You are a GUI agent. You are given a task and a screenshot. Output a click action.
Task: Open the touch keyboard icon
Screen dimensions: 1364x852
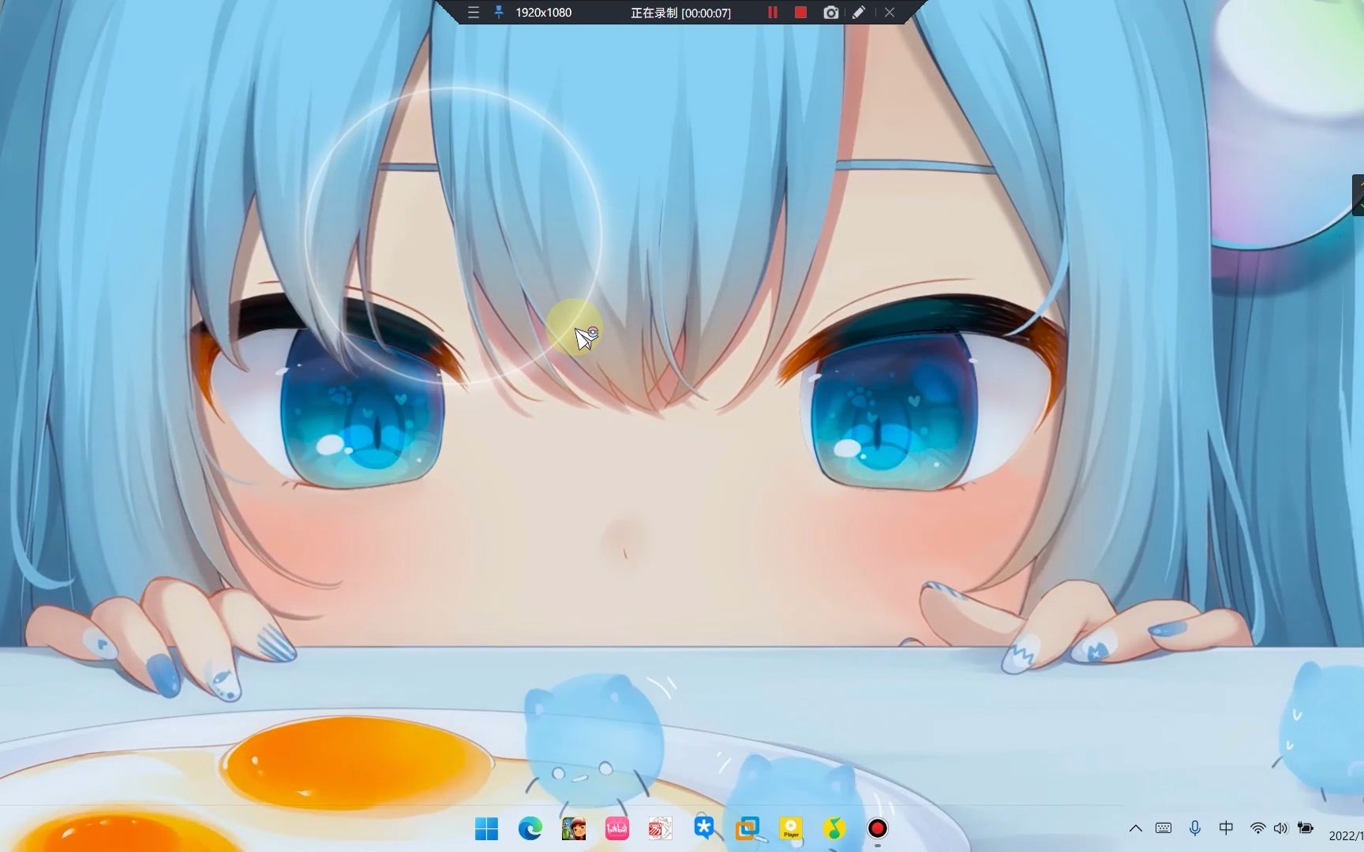coord(1164,828)
